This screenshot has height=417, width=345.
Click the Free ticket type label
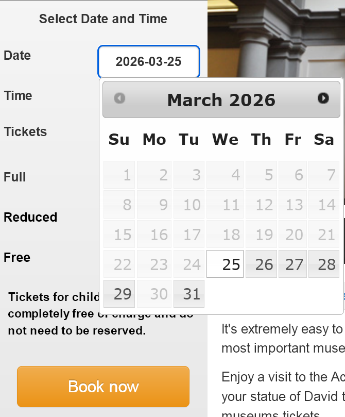pyautogui.click(x=16, y=257)
